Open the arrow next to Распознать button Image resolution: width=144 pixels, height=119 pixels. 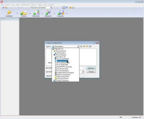(42, 14)
